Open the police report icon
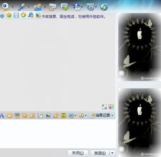This screenshot has width=161, height=157. coord(77,7)
